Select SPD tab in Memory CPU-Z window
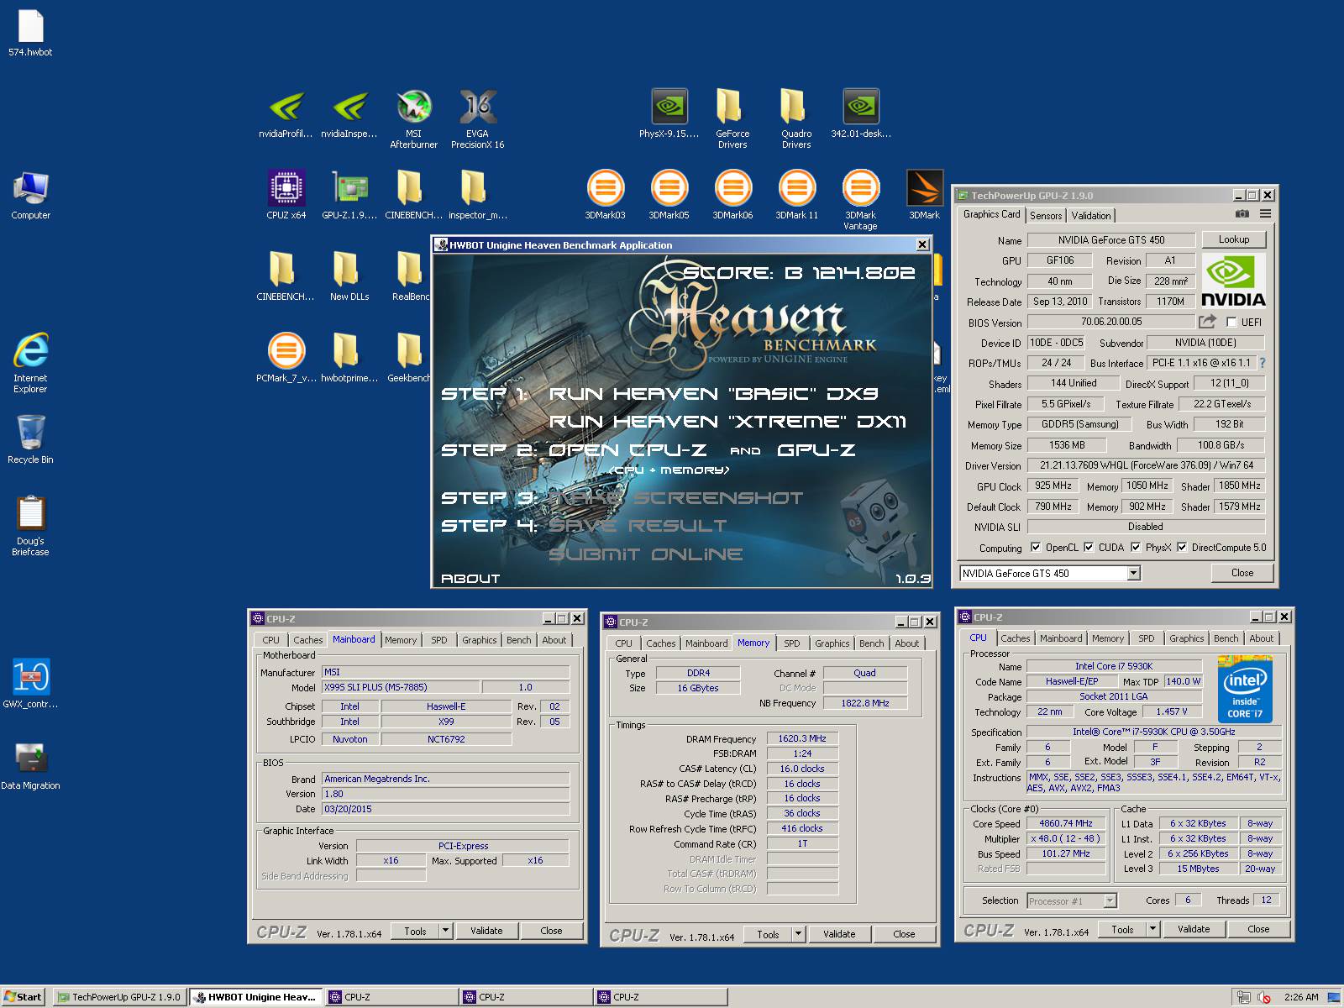The image size is (1344, 1008). pos(791,643)
